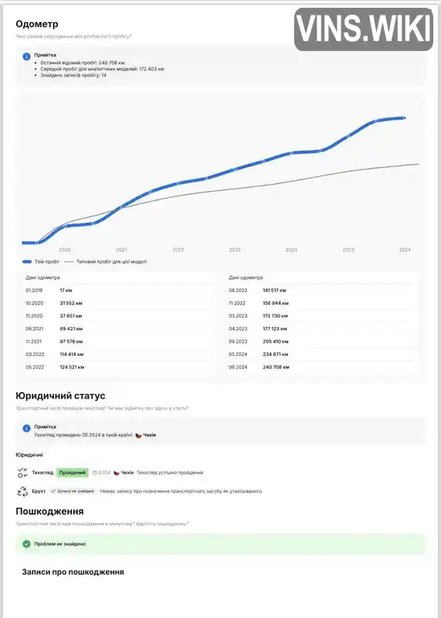Image resolution: width=441 pixels, height=618 pixels.
Task: Click the Юридичний статус heading
Action: (x=60, y=396)
